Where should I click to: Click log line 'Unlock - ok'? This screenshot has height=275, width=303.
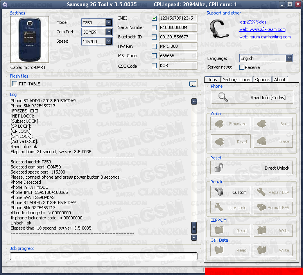[x=21, y=223]
